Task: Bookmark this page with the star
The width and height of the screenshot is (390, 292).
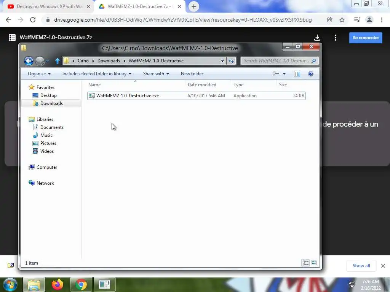Action: [x=342, y=20]
